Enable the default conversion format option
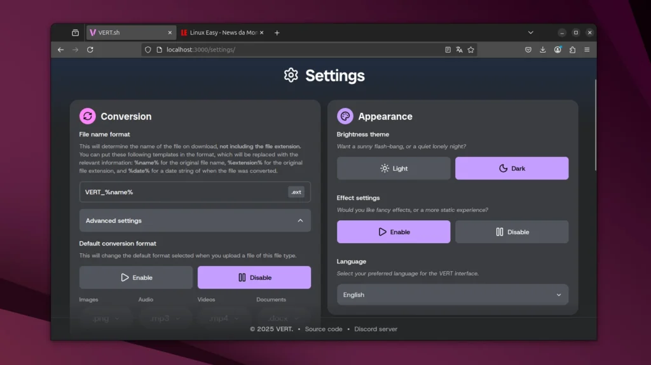651x365 pixels. click(x=136, y=277)
